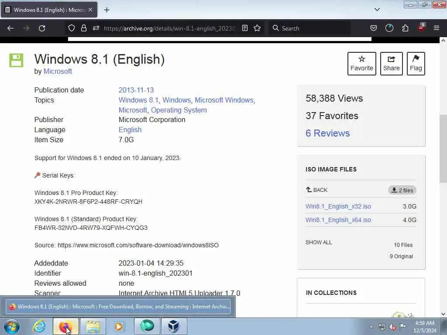447x335 pixels.
Task: Open the Microsoft Windows topic link
Action: point(224,100)
